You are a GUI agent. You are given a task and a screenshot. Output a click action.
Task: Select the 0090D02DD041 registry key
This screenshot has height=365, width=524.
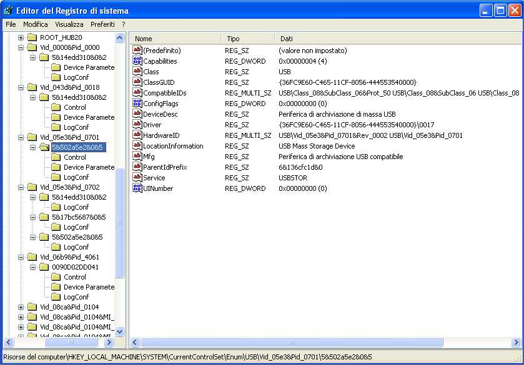tap(75, 267)
